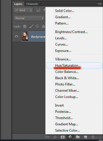Image resolution: width=103 pixels, height=141 pixels.
Task: Create a new group folder
Action: [78, 137]
